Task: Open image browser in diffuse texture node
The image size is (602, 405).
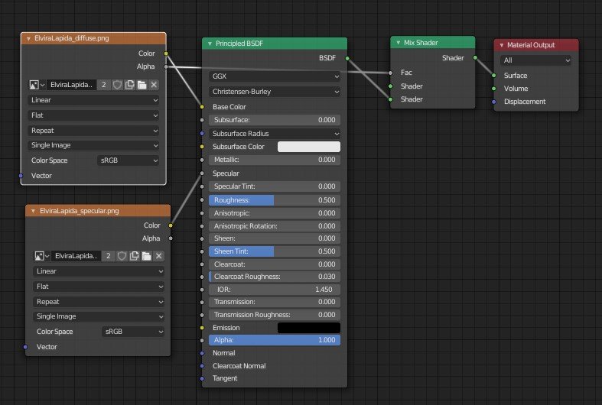Action: pos(37,85)
